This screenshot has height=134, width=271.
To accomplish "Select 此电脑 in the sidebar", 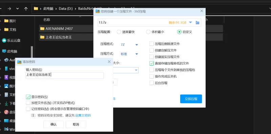I will click(x=10, y=51).
